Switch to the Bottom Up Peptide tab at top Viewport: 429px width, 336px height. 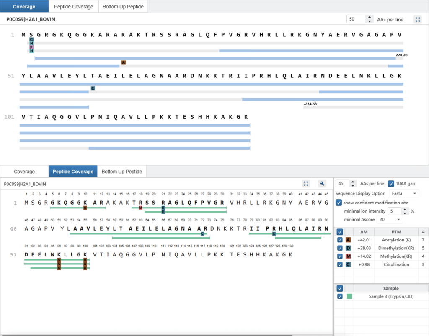[x=123, y=6]
